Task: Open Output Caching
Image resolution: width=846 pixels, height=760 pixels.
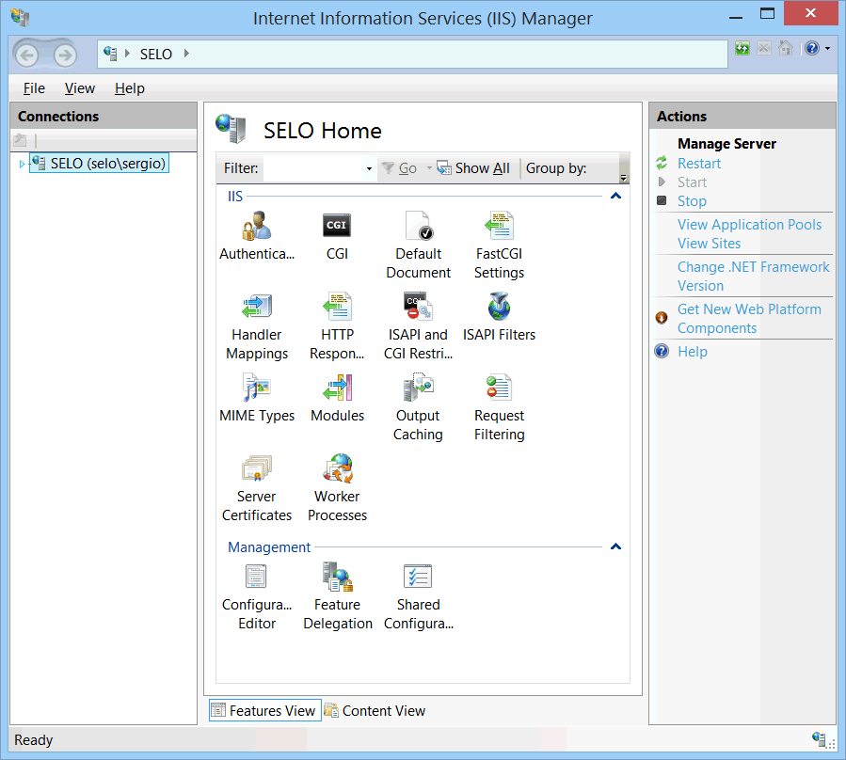Action: point(418,407)
